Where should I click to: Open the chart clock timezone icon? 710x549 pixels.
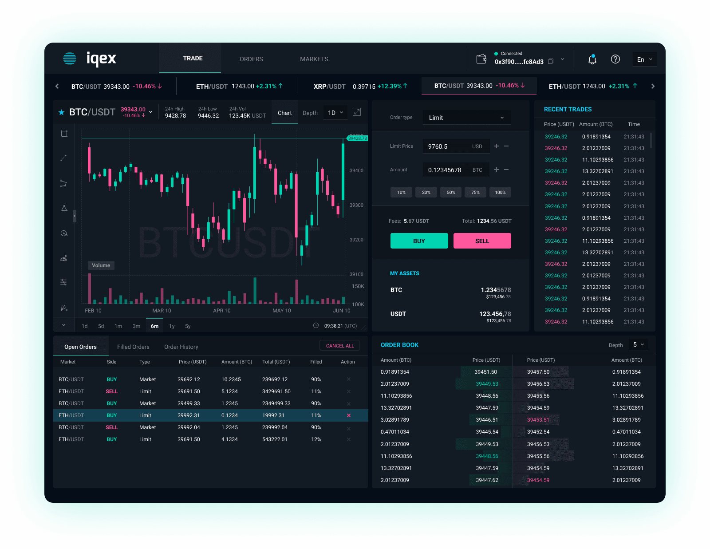(x=316, y=325)
